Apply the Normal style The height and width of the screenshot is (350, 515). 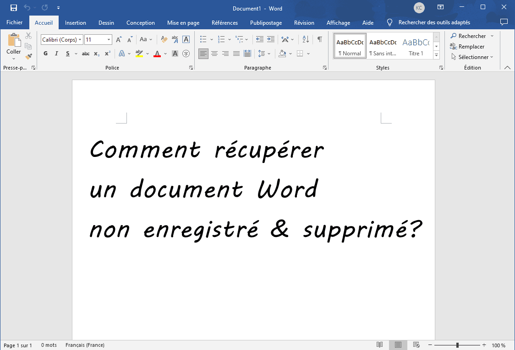click(x=350, y=46)
